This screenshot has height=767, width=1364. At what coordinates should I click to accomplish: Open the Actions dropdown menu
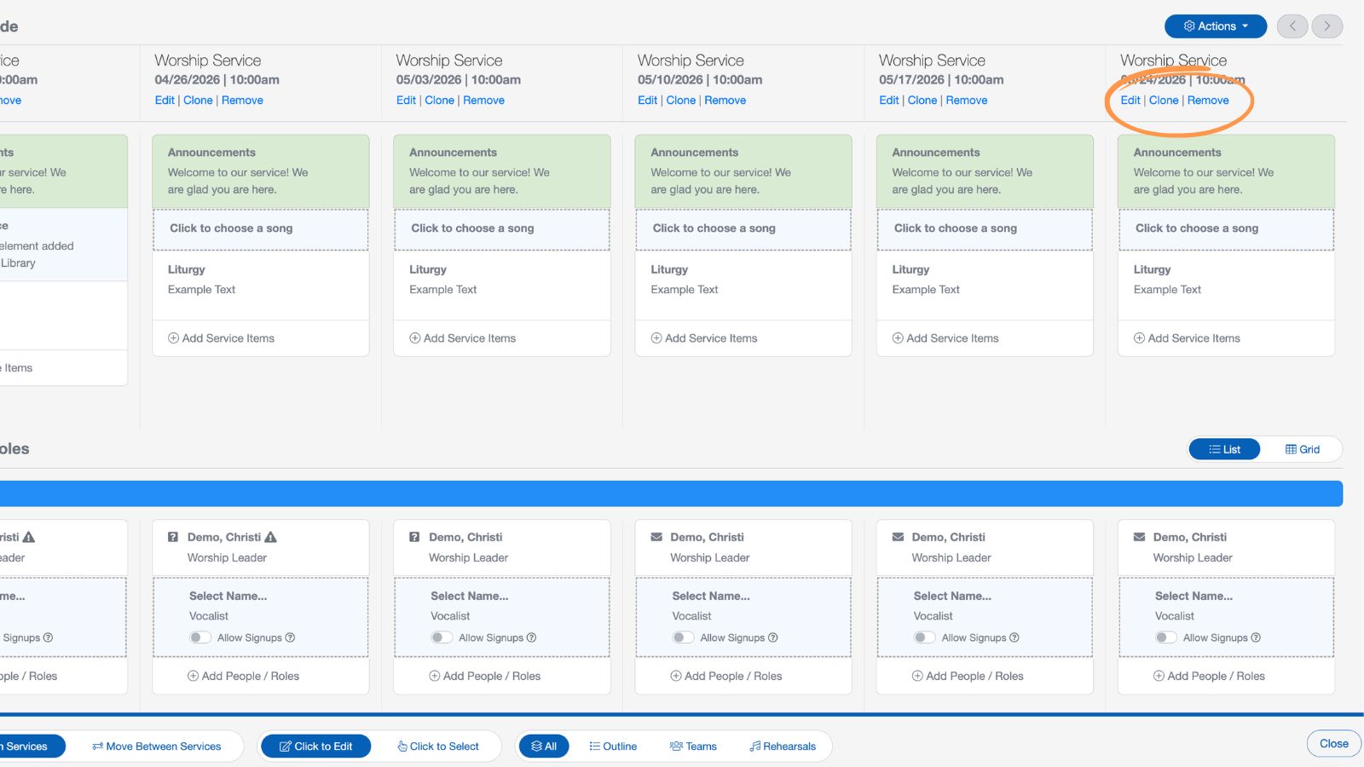click(x=1215, y=26)
